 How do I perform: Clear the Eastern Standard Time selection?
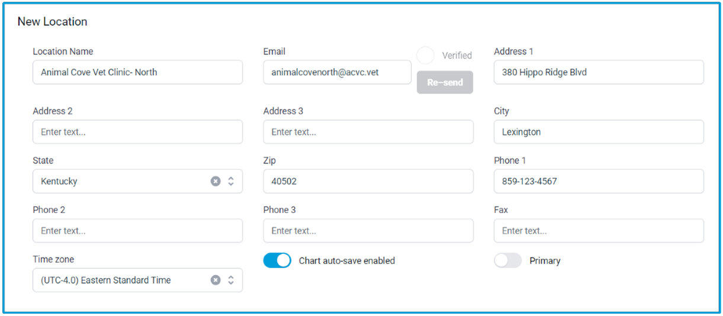216,280
